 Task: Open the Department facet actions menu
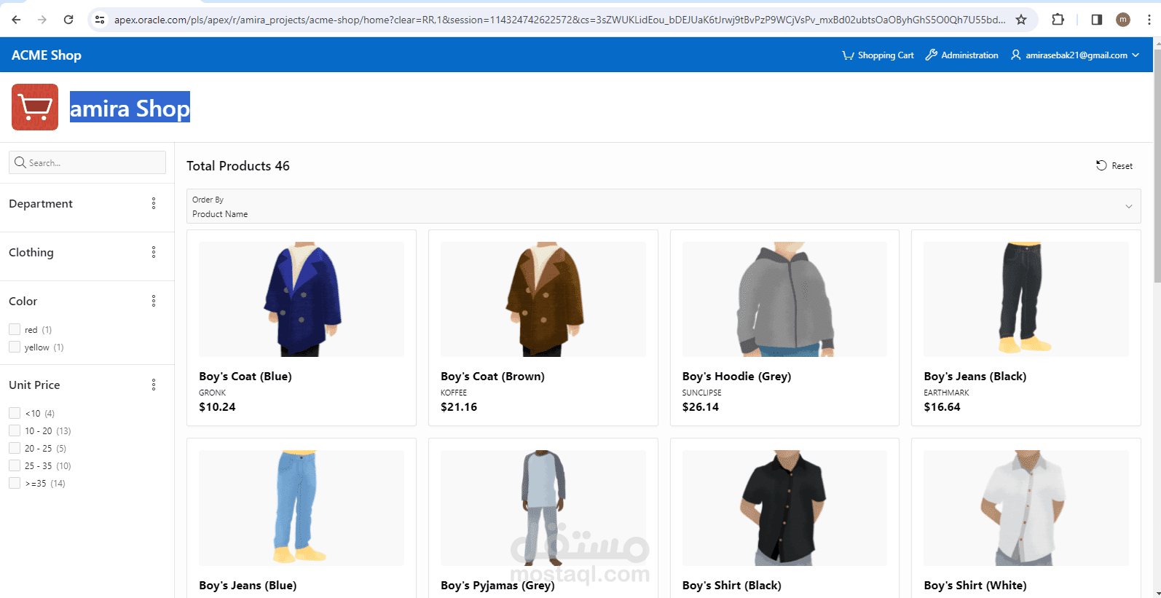[154, 203]
